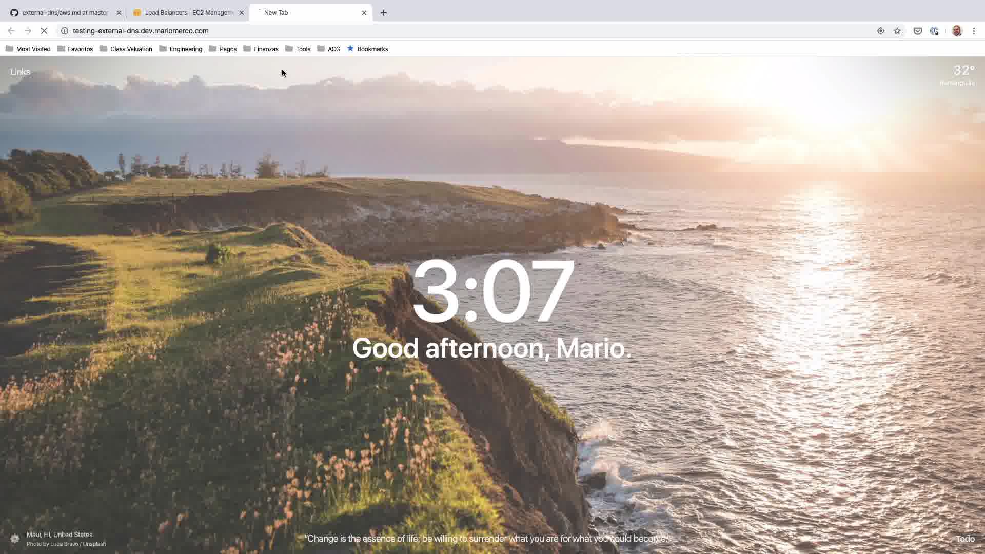Switch to external-dns aws.md GitHub tab
Image resolution: width=985 pixels, height=554 pixels.
65,13
